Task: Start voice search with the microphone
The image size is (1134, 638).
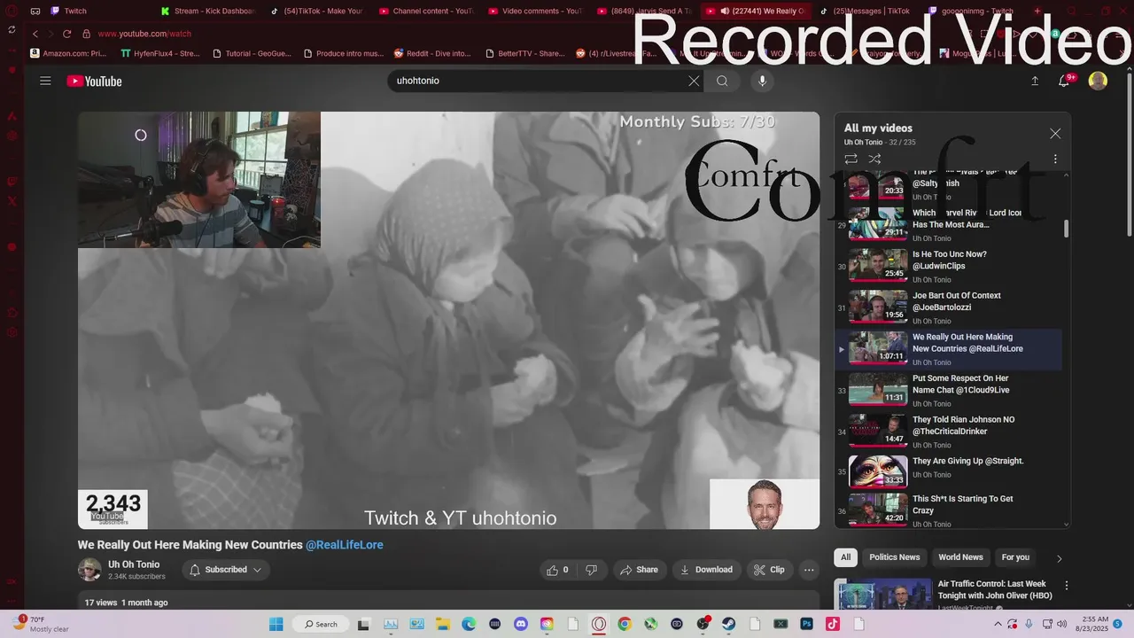Action: pyautogui.click(x=762, y=81)
